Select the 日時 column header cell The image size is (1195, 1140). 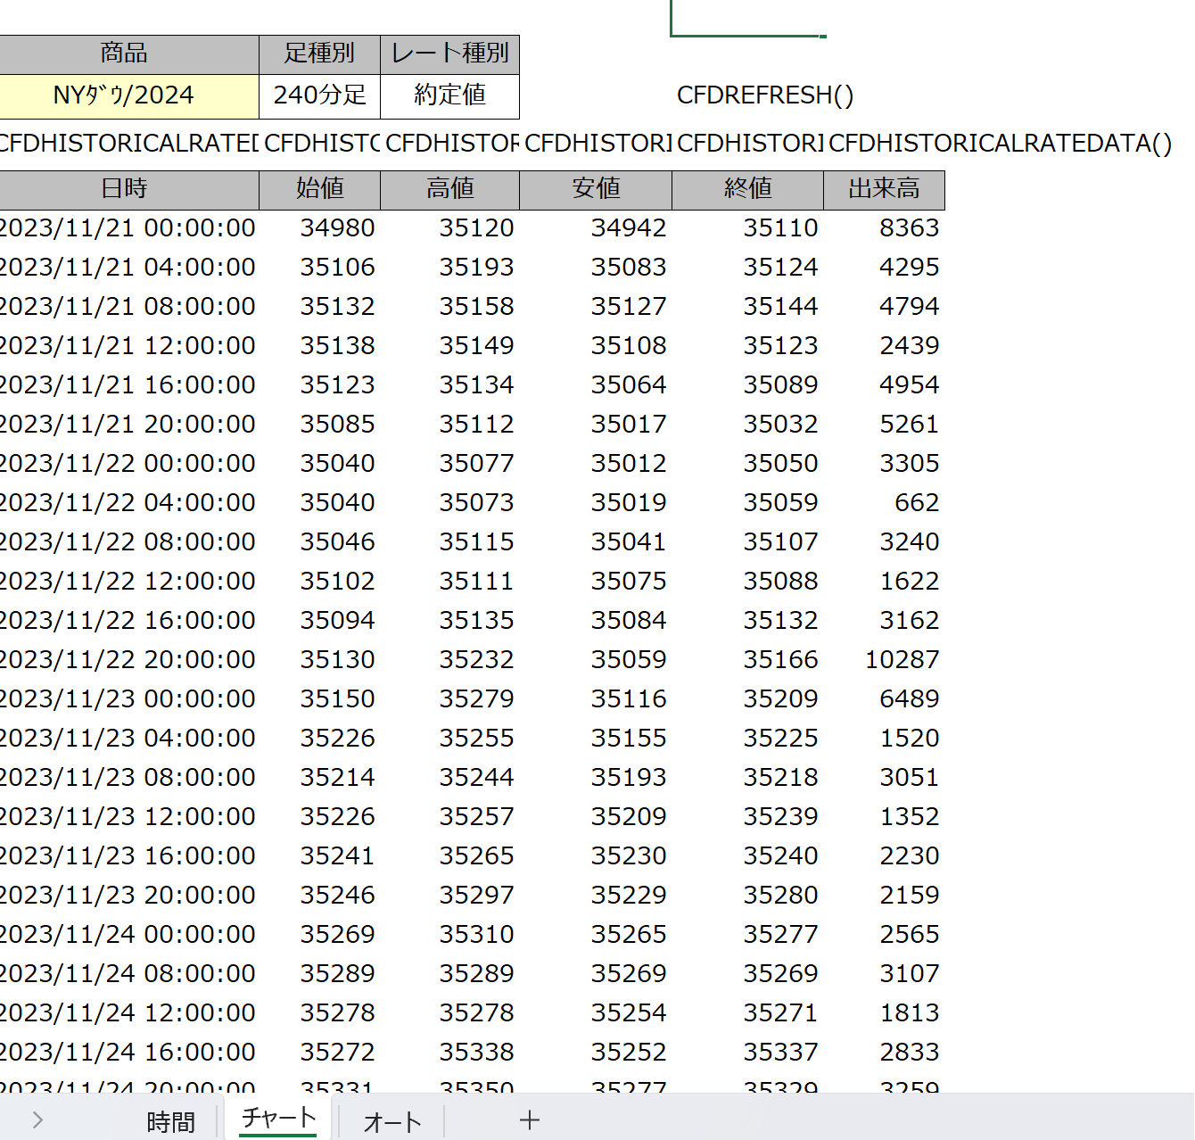pos(124,189)
